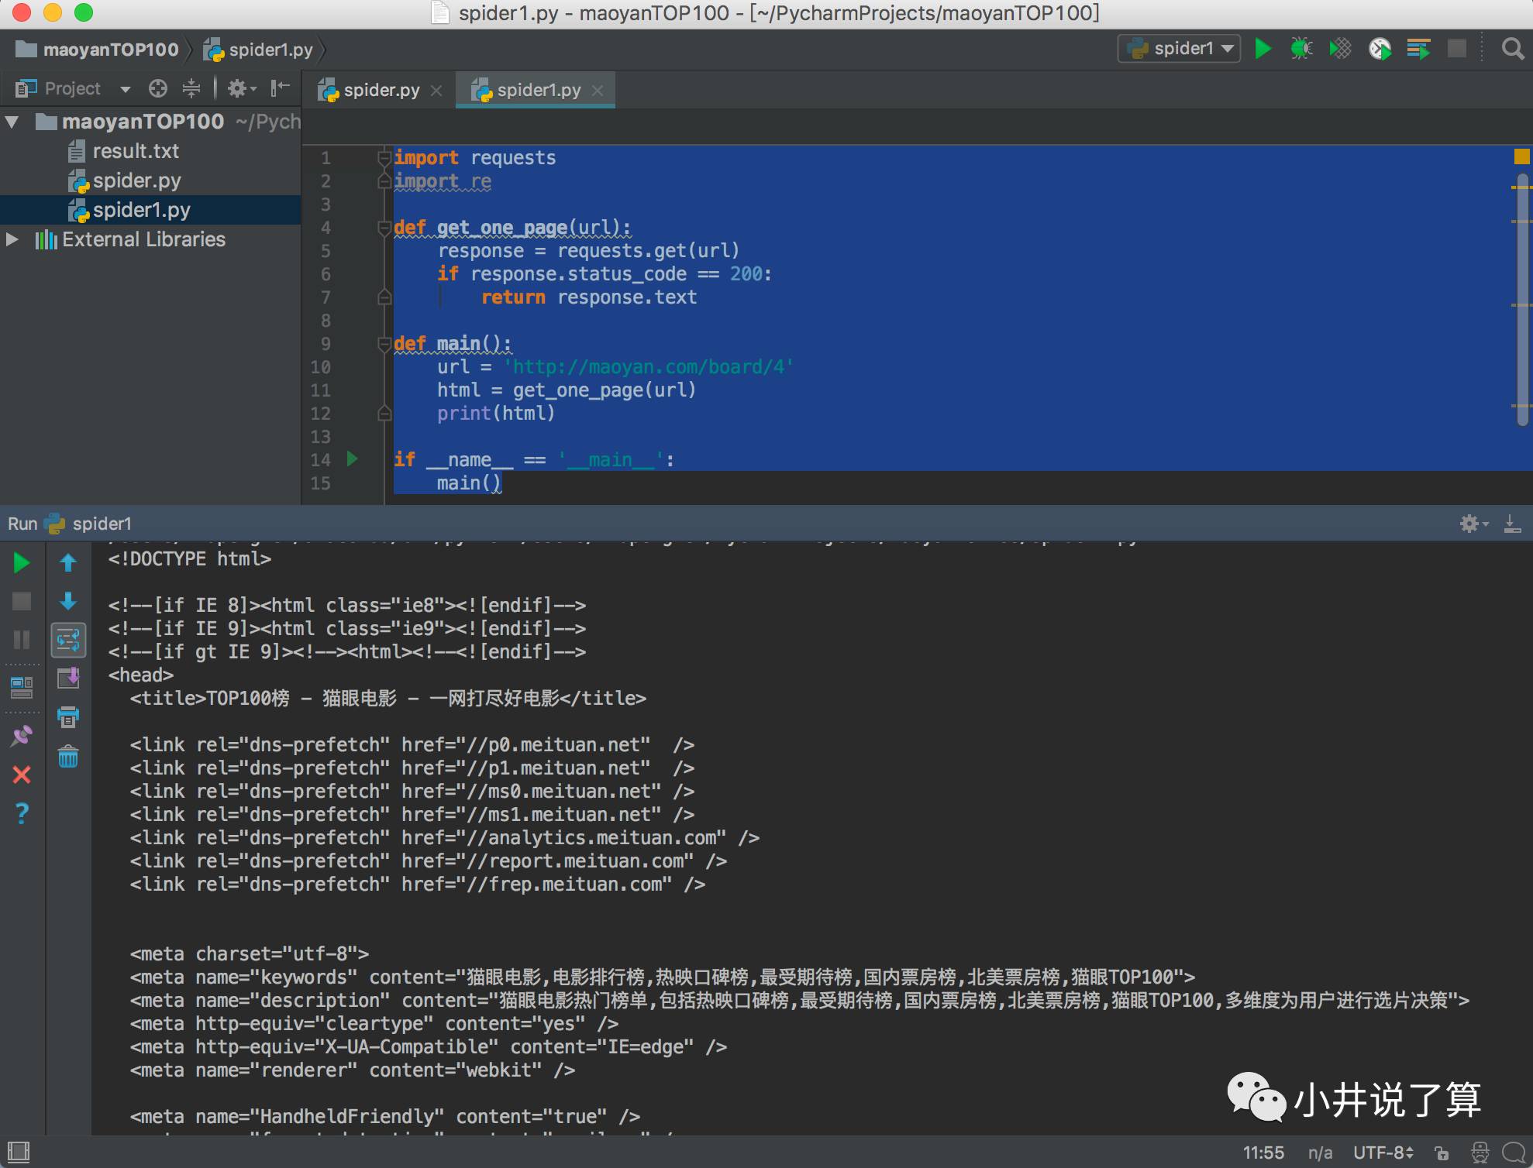Jump down the stack trace arrow
Image resolution: width=1533 pixels, height=1168 pixels.
pos(68,601)
